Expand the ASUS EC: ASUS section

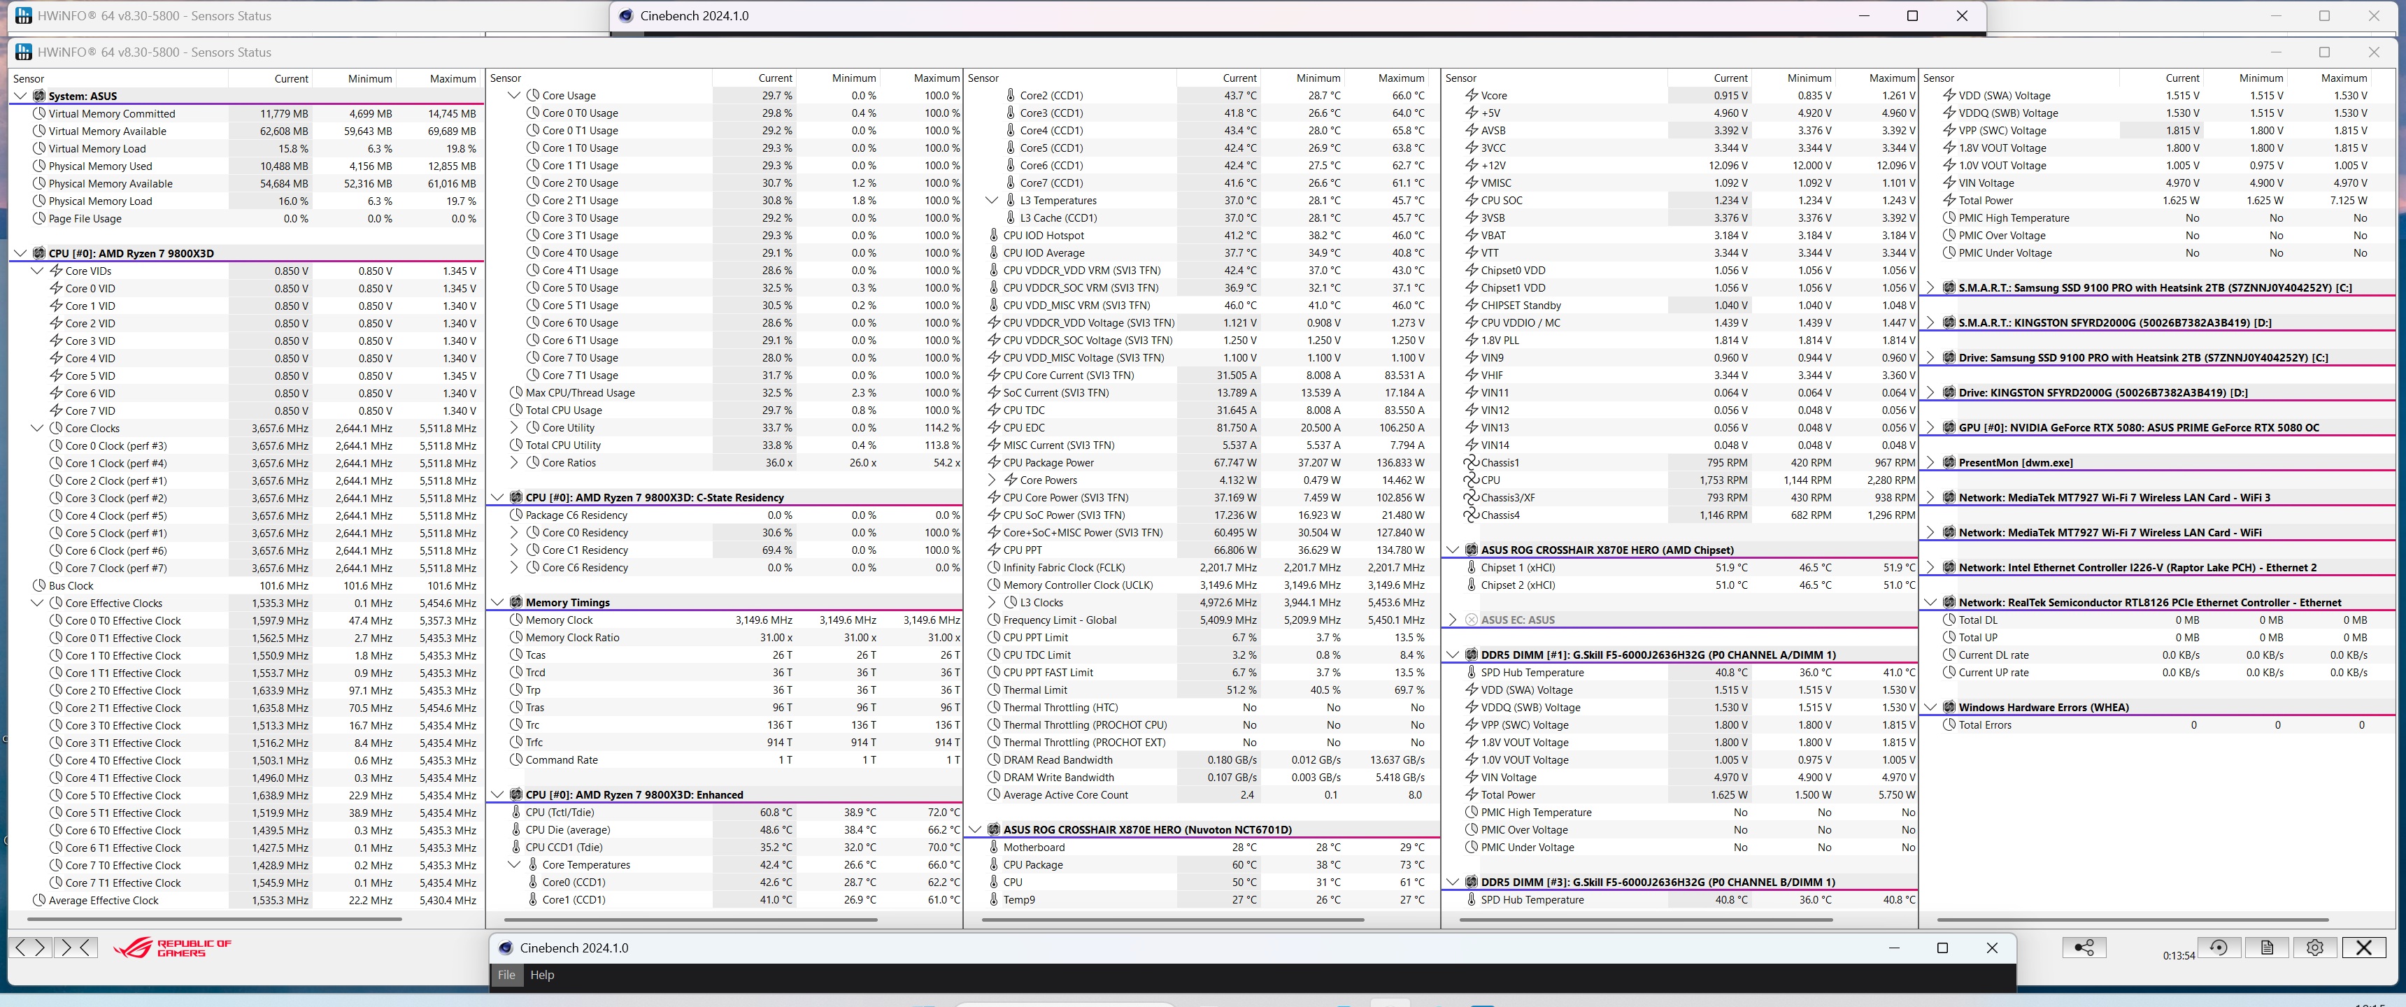[1453, 620]
